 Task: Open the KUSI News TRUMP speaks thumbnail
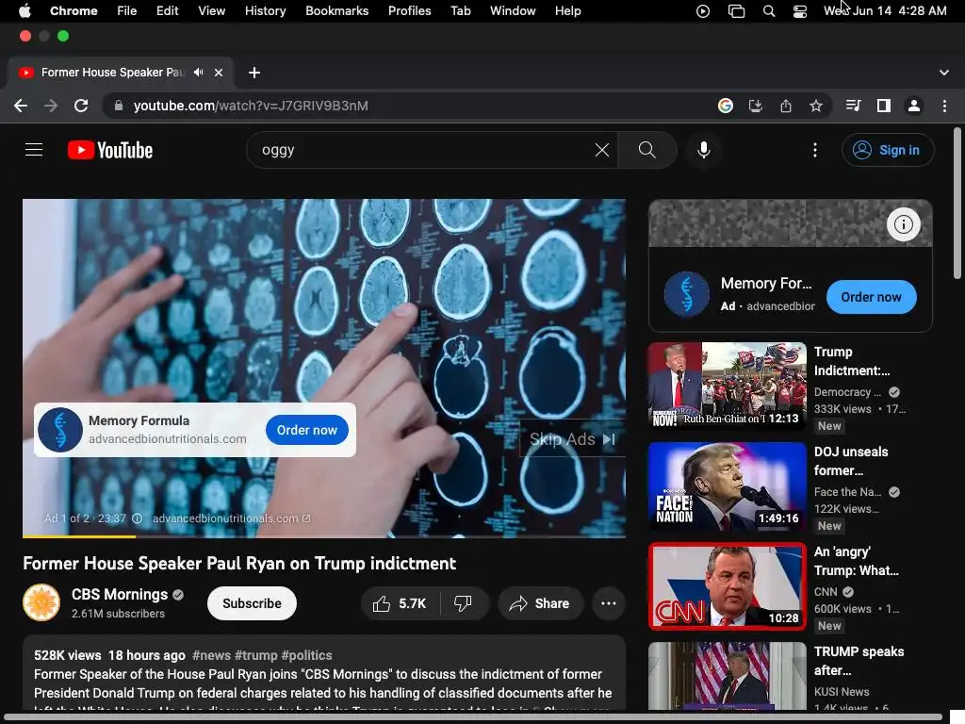[x=727, y=676]
